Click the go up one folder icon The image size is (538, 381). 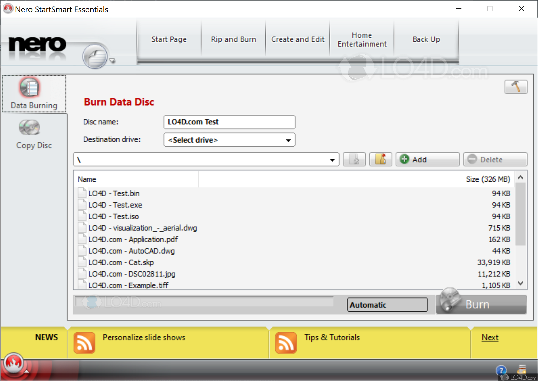click(x=354, y=159)
